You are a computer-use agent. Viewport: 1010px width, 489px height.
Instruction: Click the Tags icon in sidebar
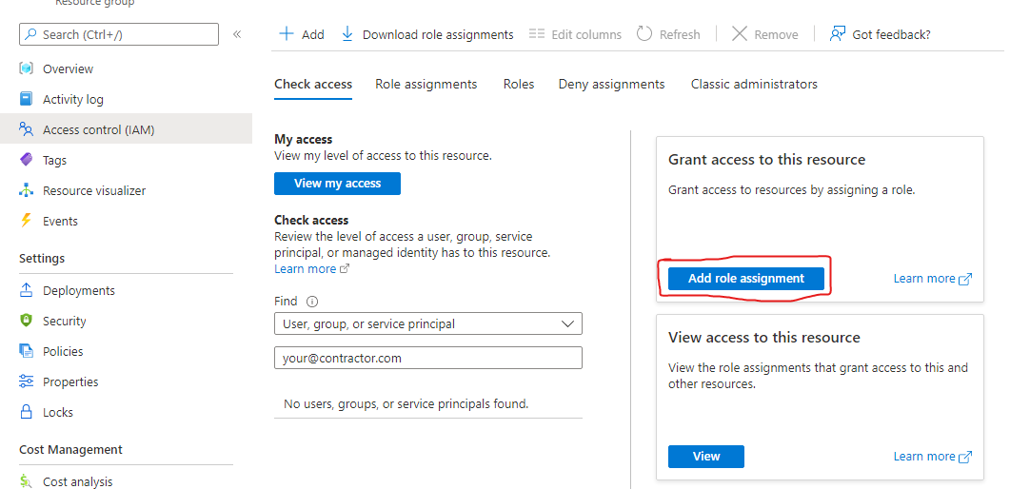tap(27, 161)
